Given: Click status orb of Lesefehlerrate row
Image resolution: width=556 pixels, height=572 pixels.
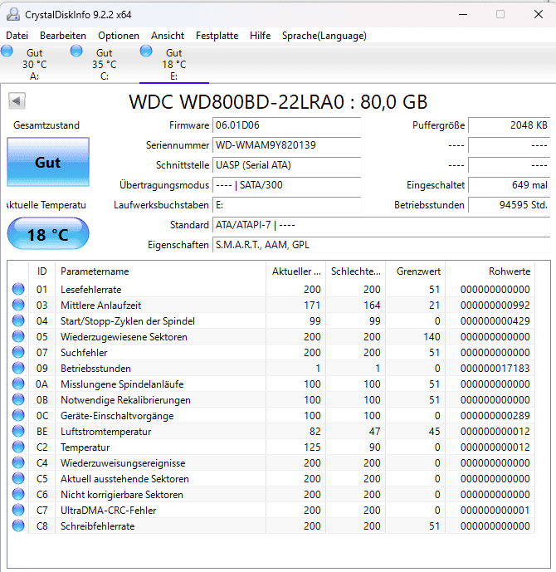Looking at the screenshot, I should (x=18, y=289).
